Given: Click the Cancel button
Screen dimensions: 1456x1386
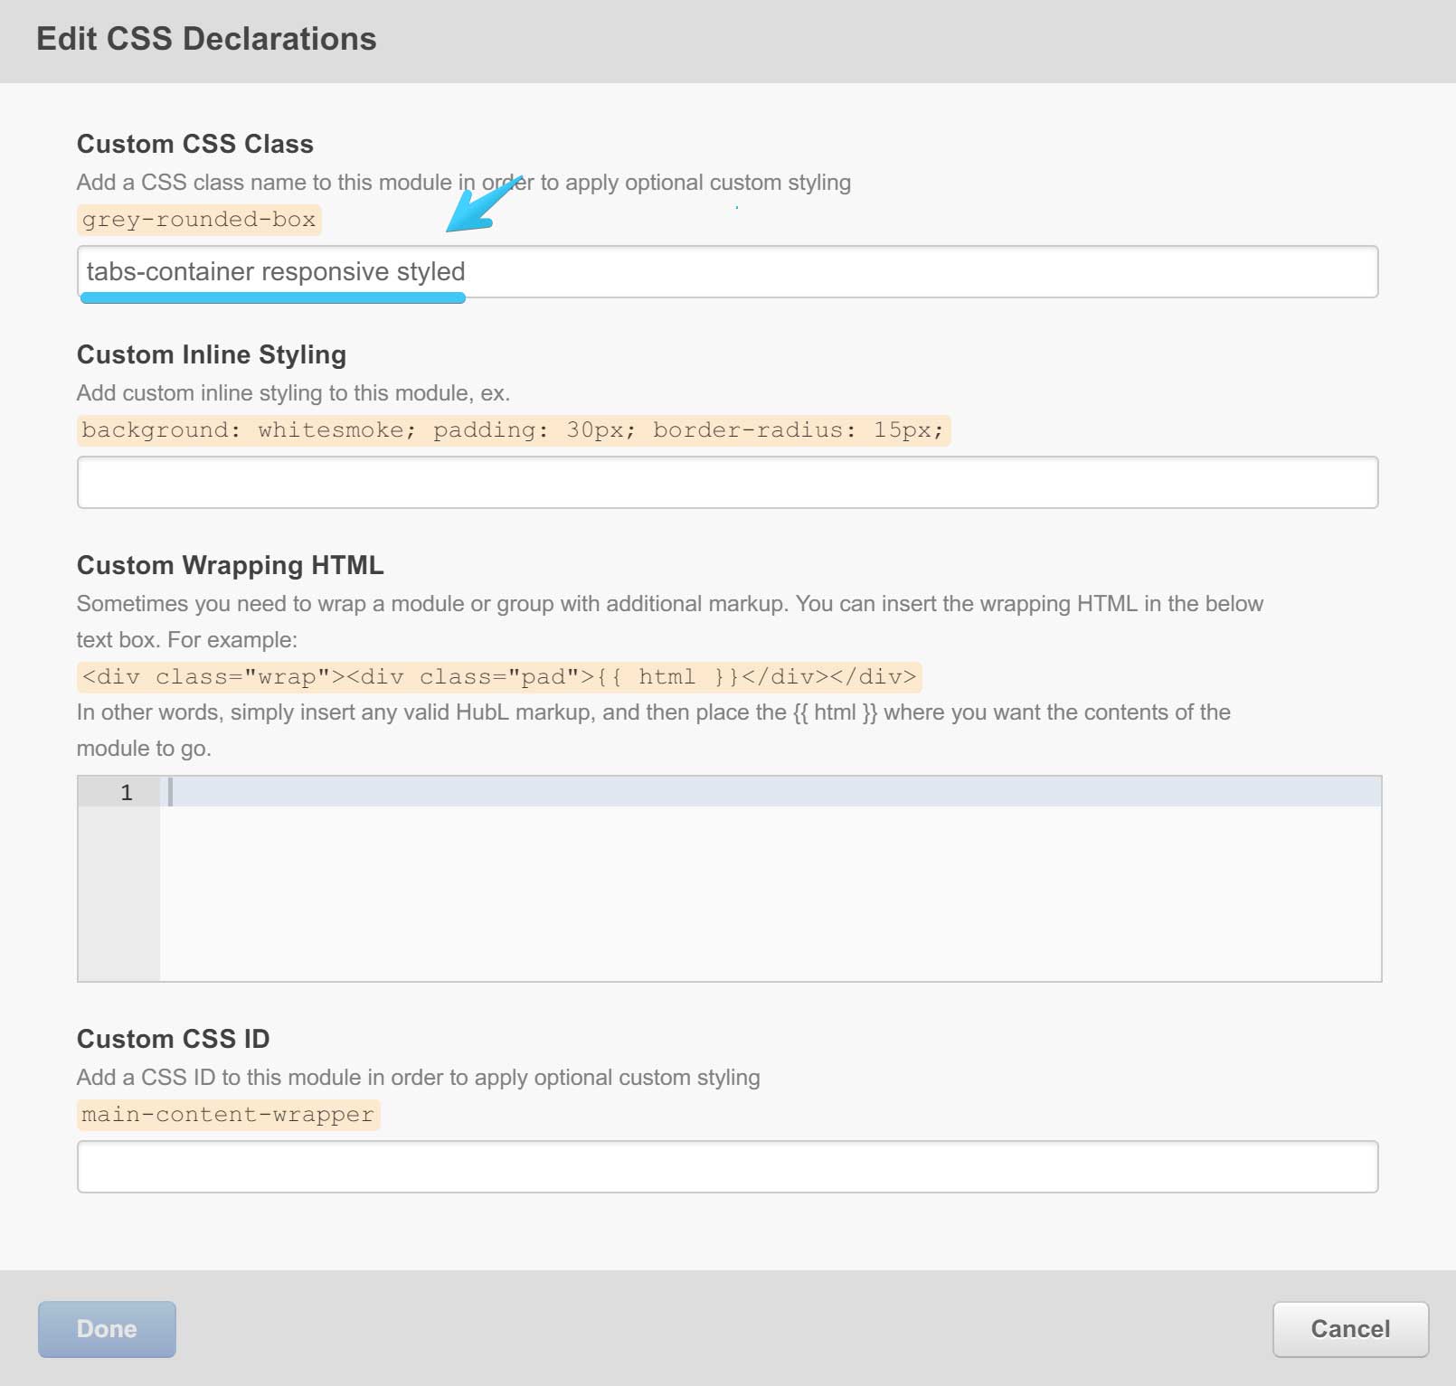Looking at the screenshot, I should tap(1350, 1329).
